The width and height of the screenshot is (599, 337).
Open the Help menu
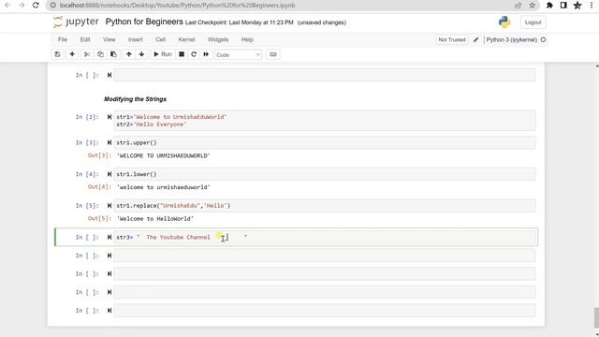(x=247, y=39)
